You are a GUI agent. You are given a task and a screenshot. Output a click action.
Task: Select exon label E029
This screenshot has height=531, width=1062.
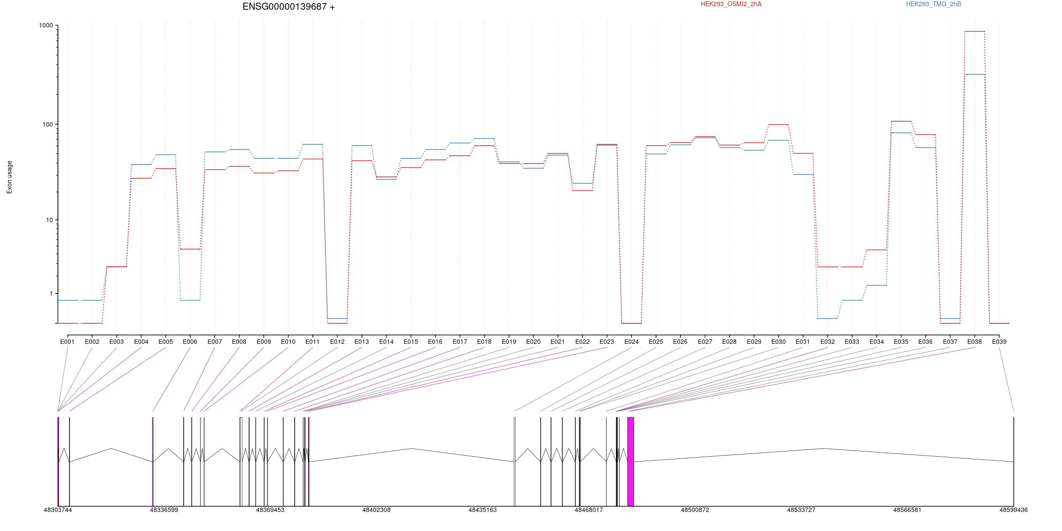(754, 342)
